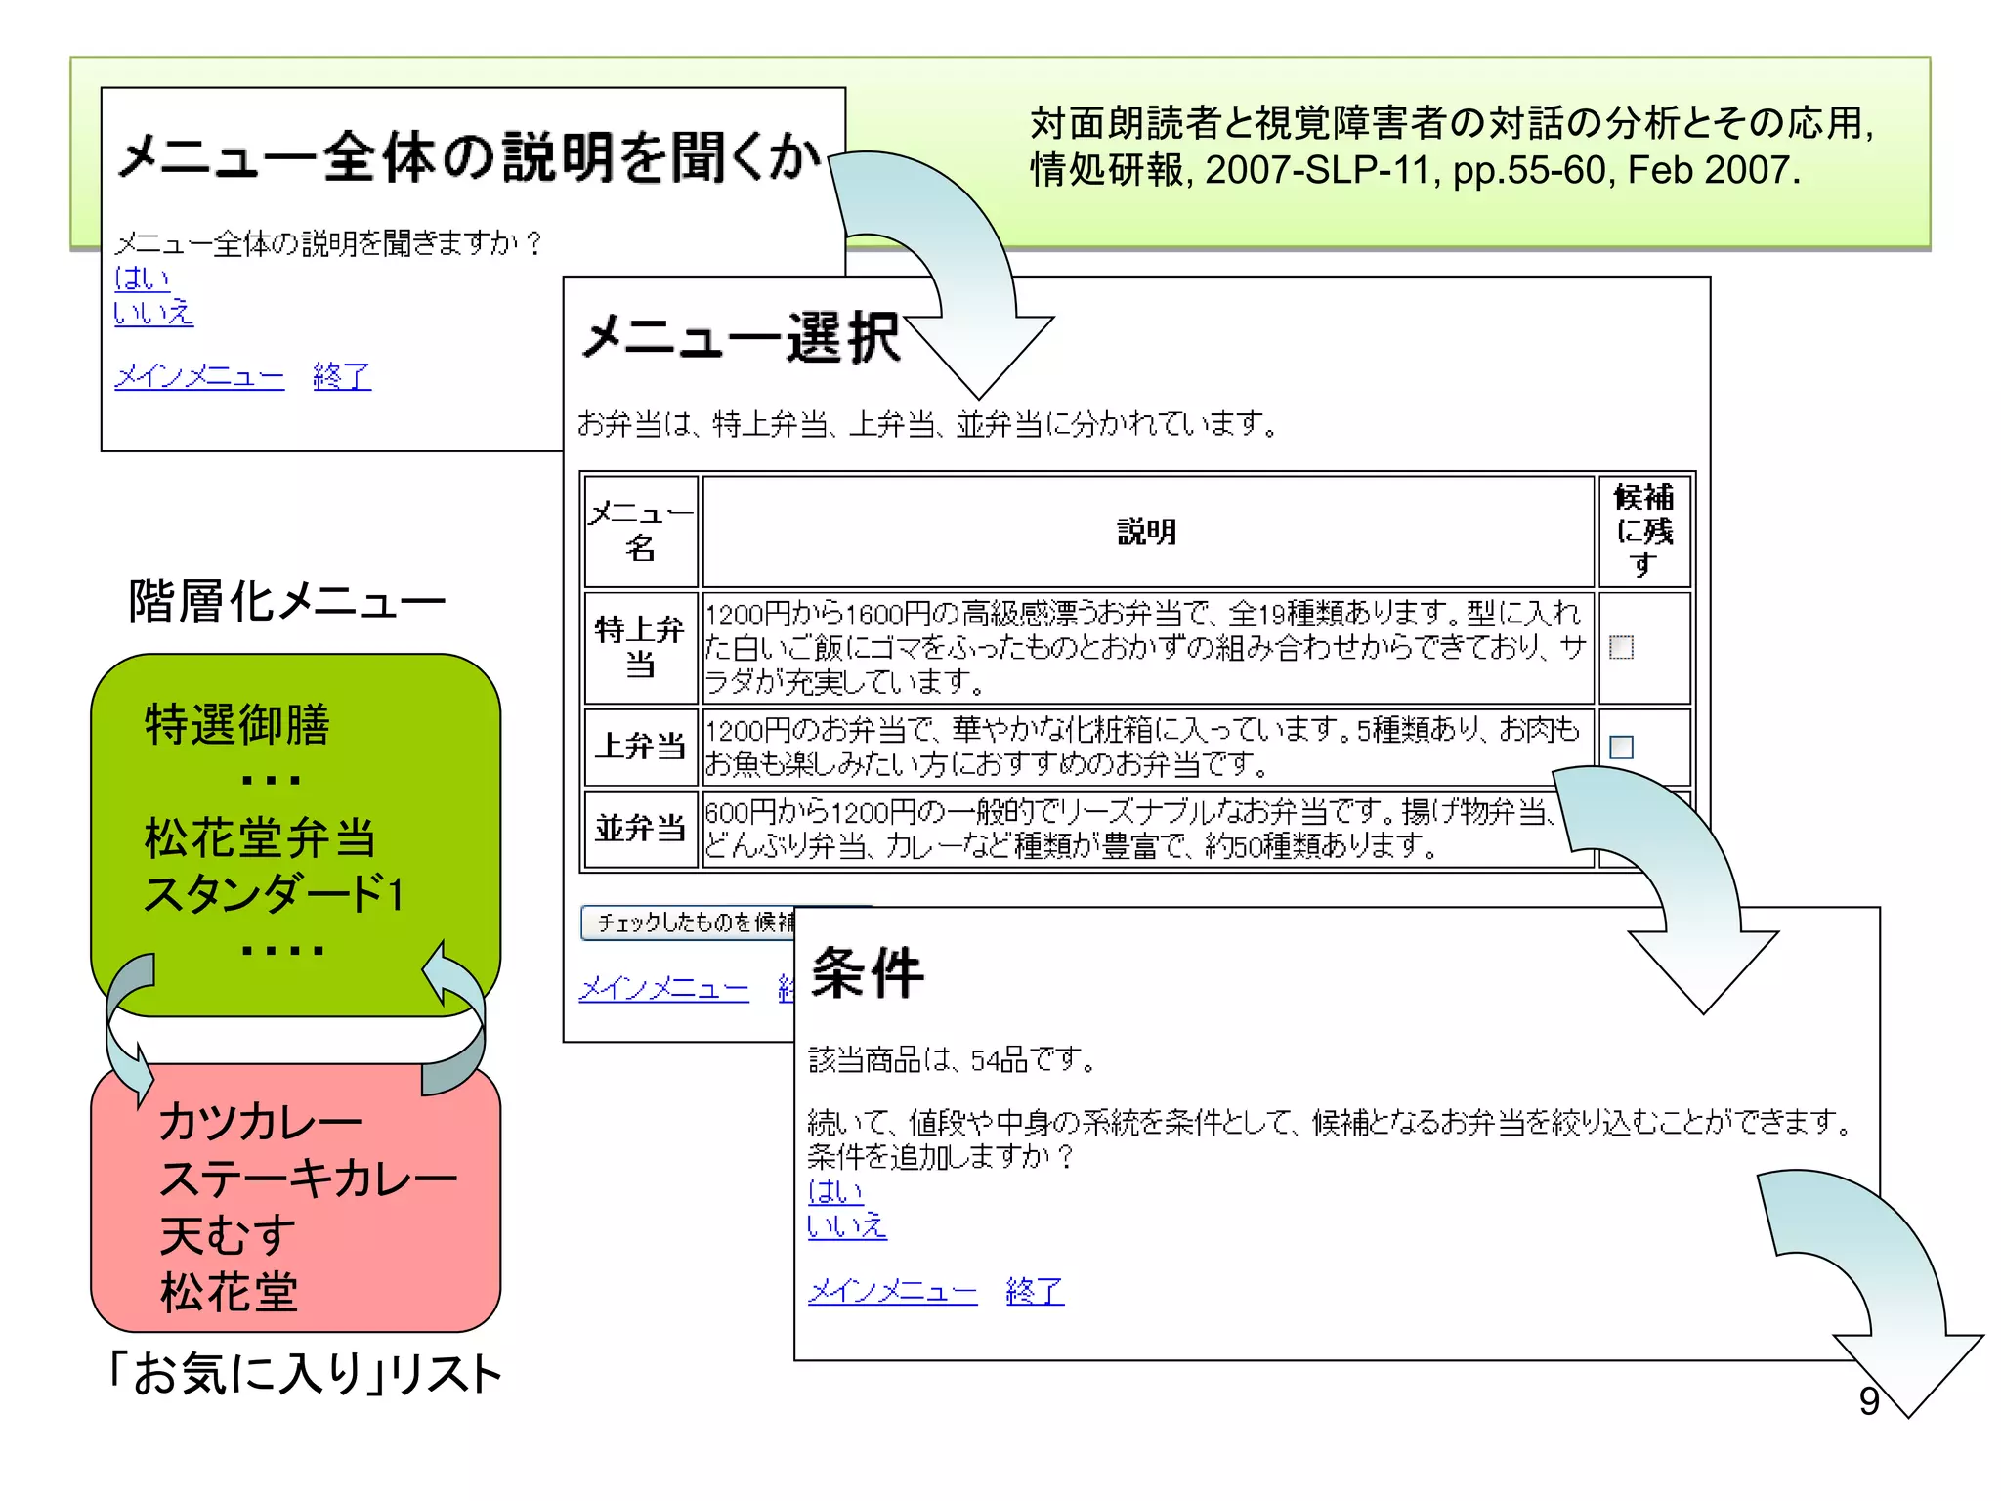This screenshot has width=2001, height=1501.
Task: Click slide page number 9
Action: pos(1869,1401)
